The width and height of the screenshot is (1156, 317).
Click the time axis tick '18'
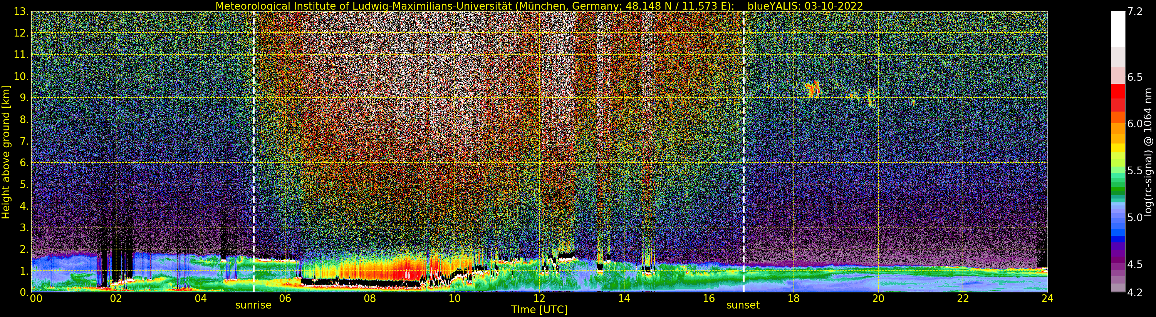794,298
